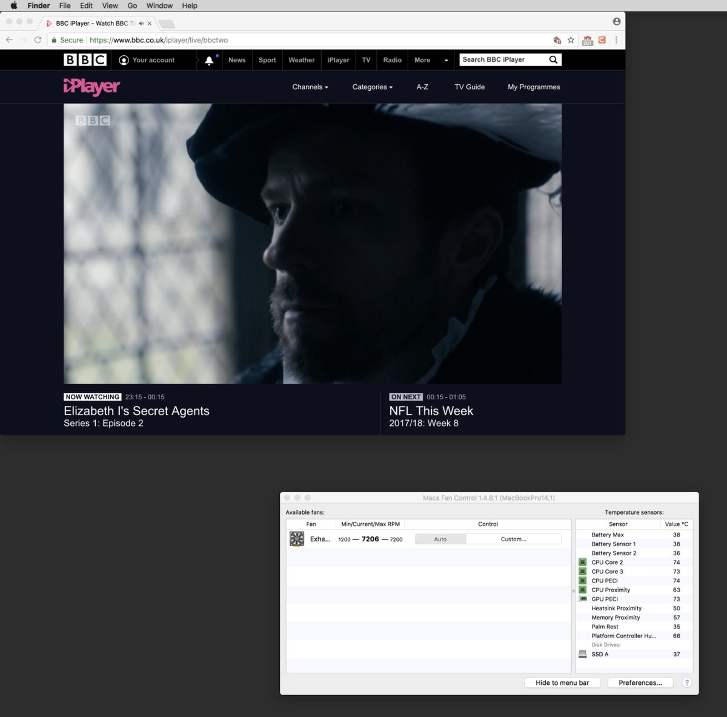Open the A-Z listing
727x717 pixels.
(422, 87)
